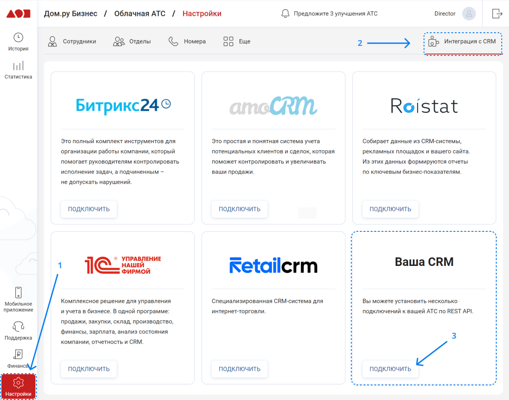
Task: Click the Предложите 3 улучшения АТС link
Action: pyautogui.click(x=335, y=13)
